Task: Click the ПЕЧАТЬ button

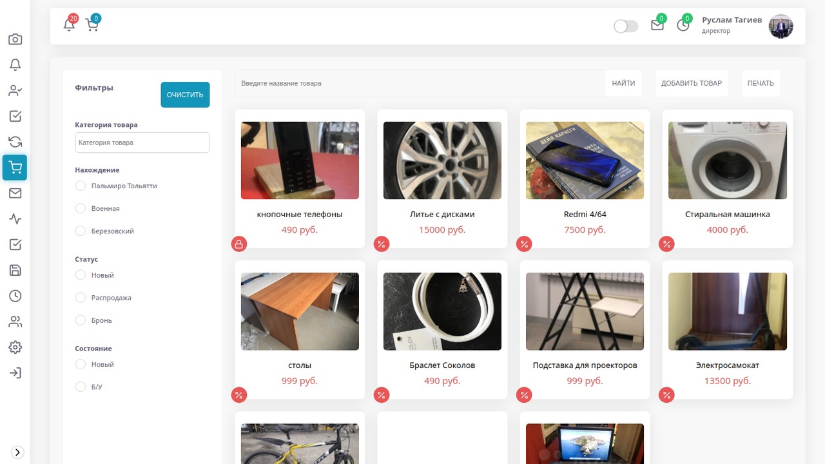Action: point(761,83)
